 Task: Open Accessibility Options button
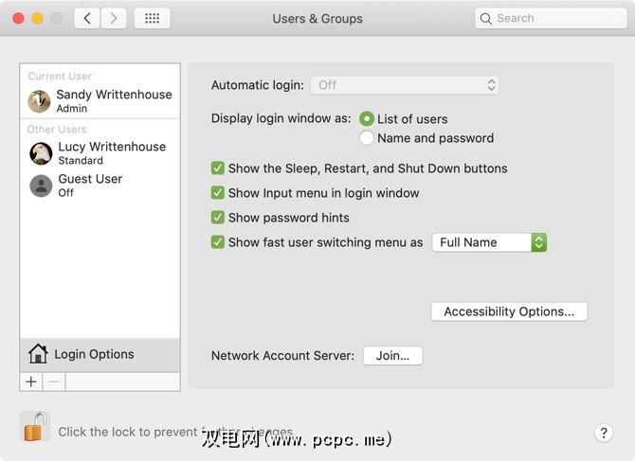point(509,311)
